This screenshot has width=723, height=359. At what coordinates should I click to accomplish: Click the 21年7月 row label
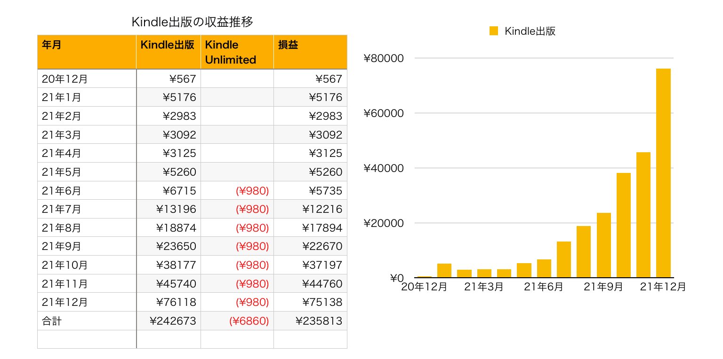coord(61,209)
